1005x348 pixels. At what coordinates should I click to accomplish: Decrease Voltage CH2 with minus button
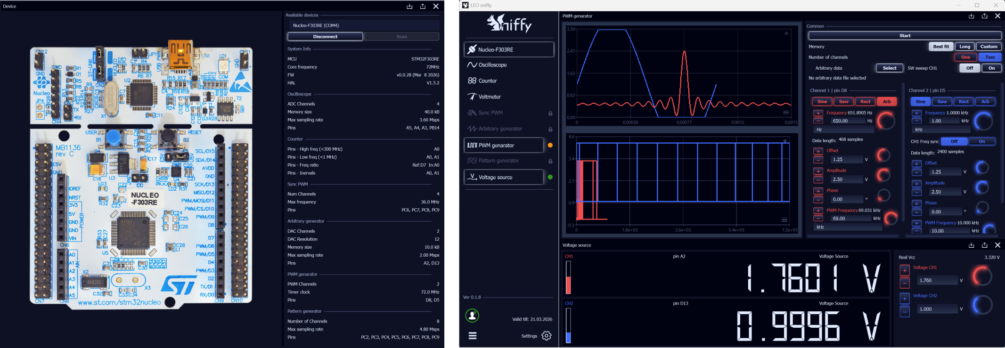pos(905,312)
